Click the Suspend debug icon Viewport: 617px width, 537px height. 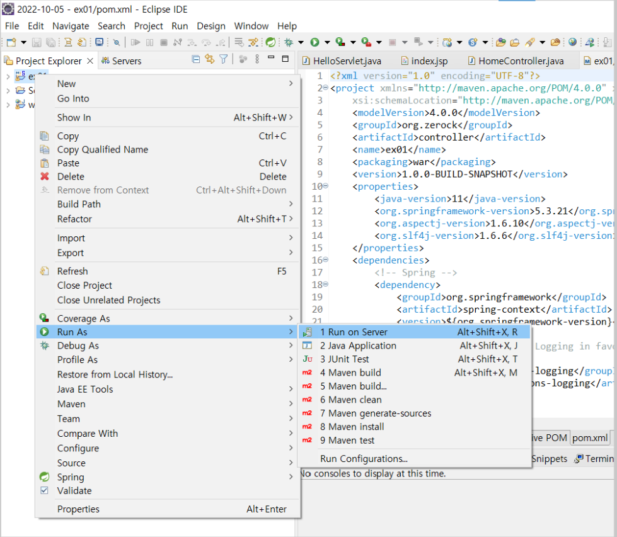(149, 42)
